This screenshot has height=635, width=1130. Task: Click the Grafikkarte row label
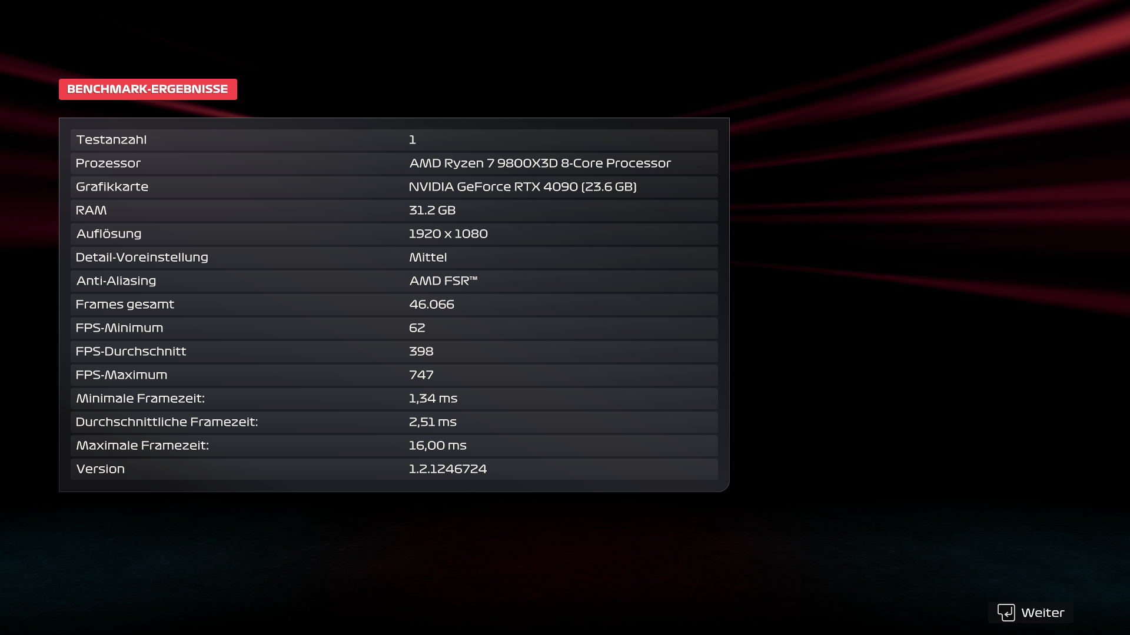click(112, 187)
